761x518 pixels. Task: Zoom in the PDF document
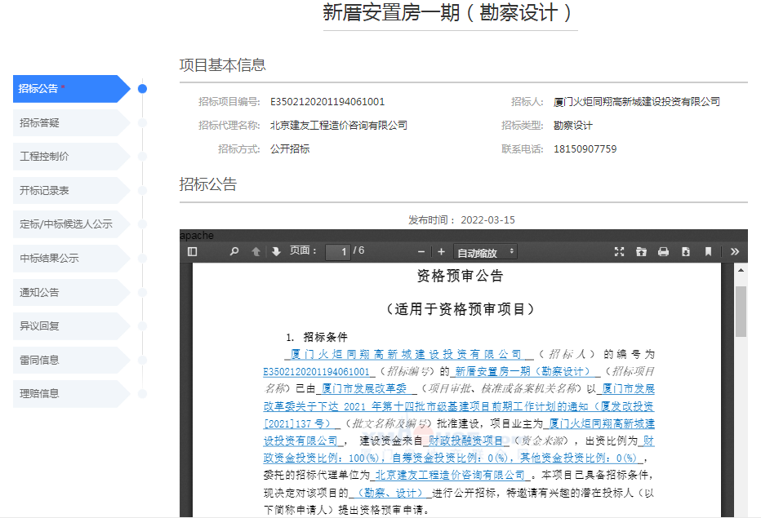coord(441,252)
